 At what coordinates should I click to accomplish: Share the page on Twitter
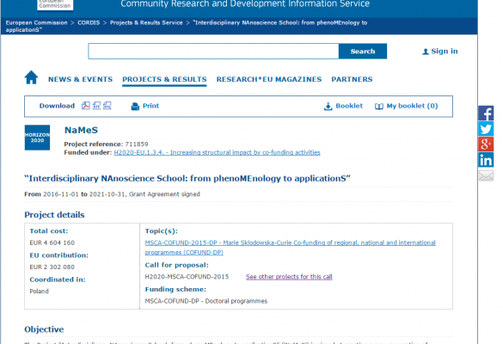pyautogui.click(x=486, y=129)
